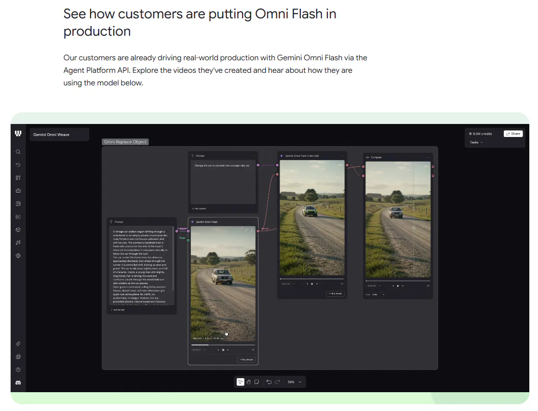Viewport: 538px width, 411px height.
Task: Click Run Model in the Gemini Omni Flash node
Action: tap(246, 359)
